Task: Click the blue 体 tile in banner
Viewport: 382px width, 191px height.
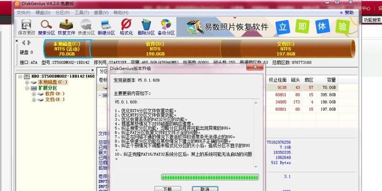Action: (322, 26)
